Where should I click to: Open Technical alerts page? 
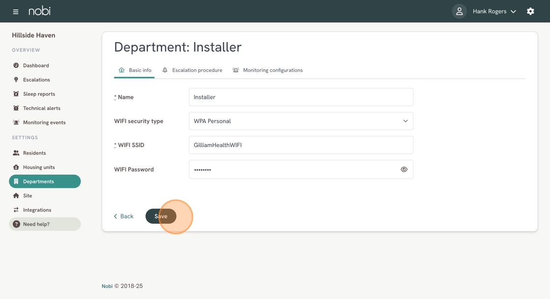click(42, 108)
